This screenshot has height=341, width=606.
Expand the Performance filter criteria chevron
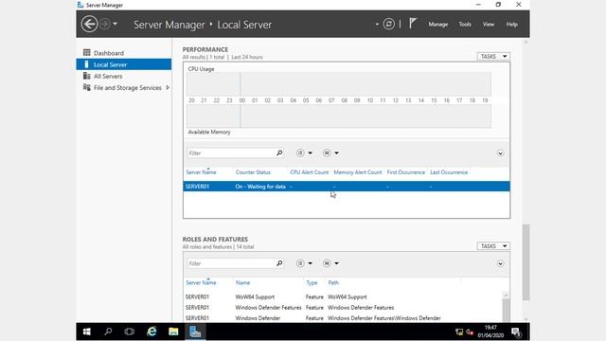point(500,153)
